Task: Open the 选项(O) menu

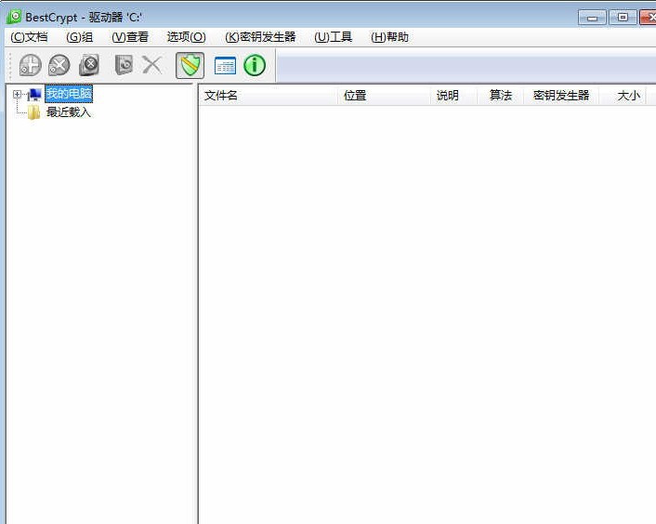Action: (x=186, y=37)
